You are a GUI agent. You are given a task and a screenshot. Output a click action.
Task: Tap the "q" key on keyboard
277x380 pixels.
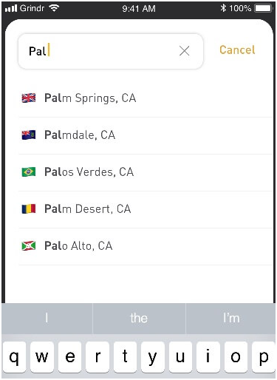tap(14, 357)
